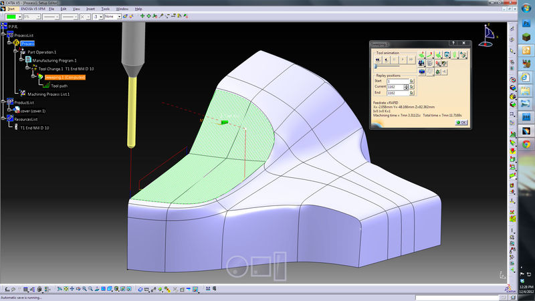Click OK in the Sweeping dialog
This screenshot has width=535, height=301.
coord(461,122)
